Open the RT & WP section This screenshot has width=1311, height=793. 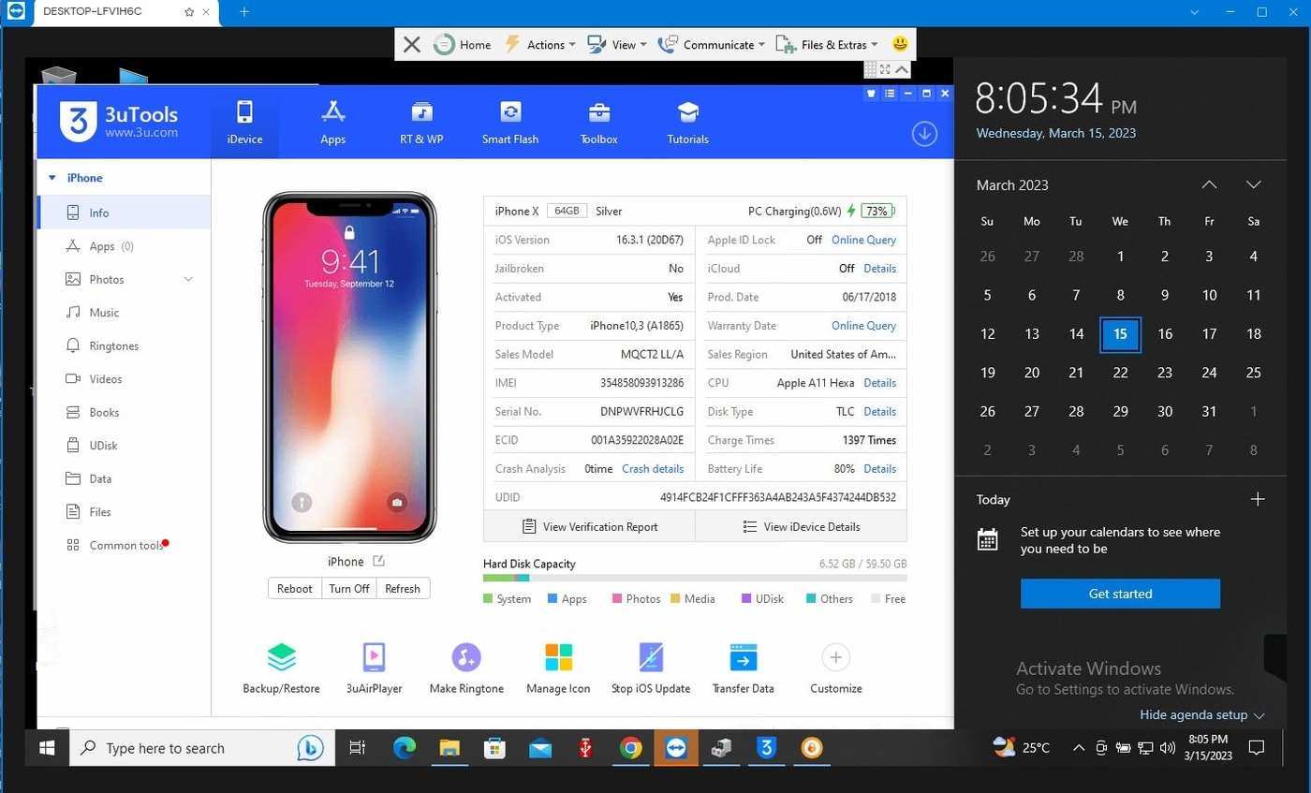click(x=420, y=122)
